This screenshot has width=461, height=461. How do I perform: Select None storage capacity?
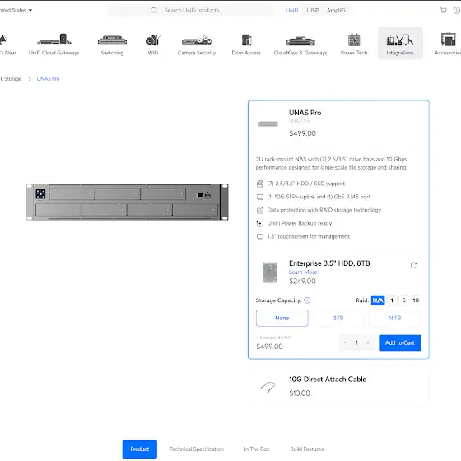point(282,318)
